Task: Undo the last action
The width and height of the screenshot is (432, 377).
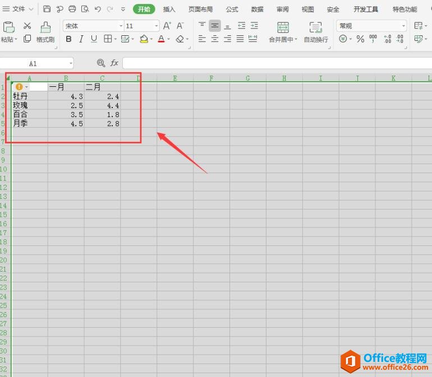Action: [98, 9]
